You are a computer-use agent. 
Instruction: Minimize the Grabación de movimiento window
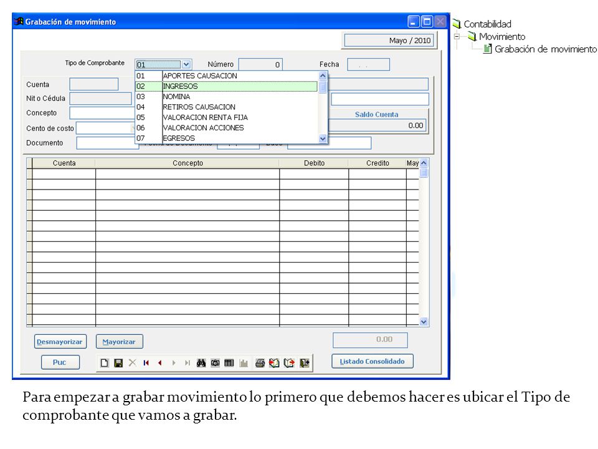(414, 21)
